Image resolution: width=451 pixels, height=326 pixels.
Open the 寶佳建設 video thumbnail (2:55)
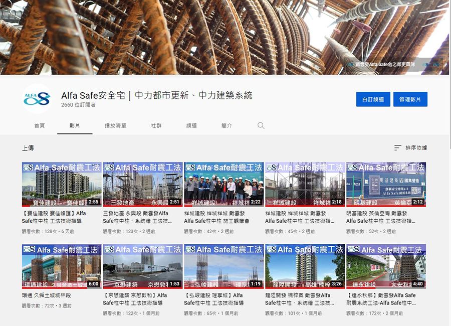click(62, 184)
